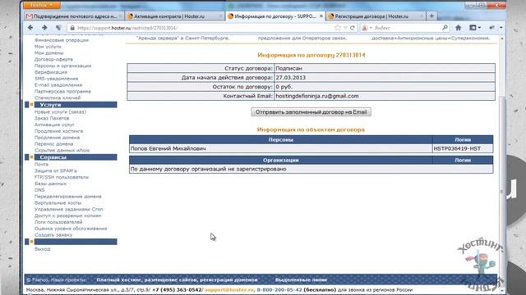This screenshot has width=526, height=295.
Task: Open 'Заказ Пакетов' link
Action: [52, 118]
